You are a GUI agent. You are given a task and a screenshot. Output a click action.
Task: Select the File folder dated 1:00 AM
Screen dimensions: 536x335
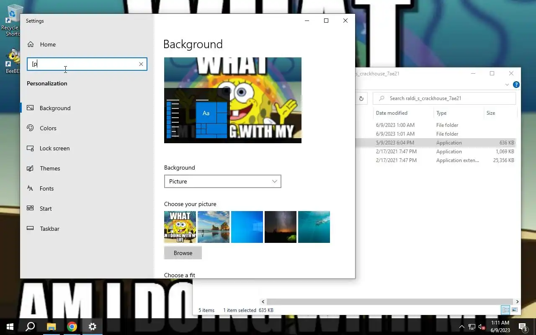point(435,125)
